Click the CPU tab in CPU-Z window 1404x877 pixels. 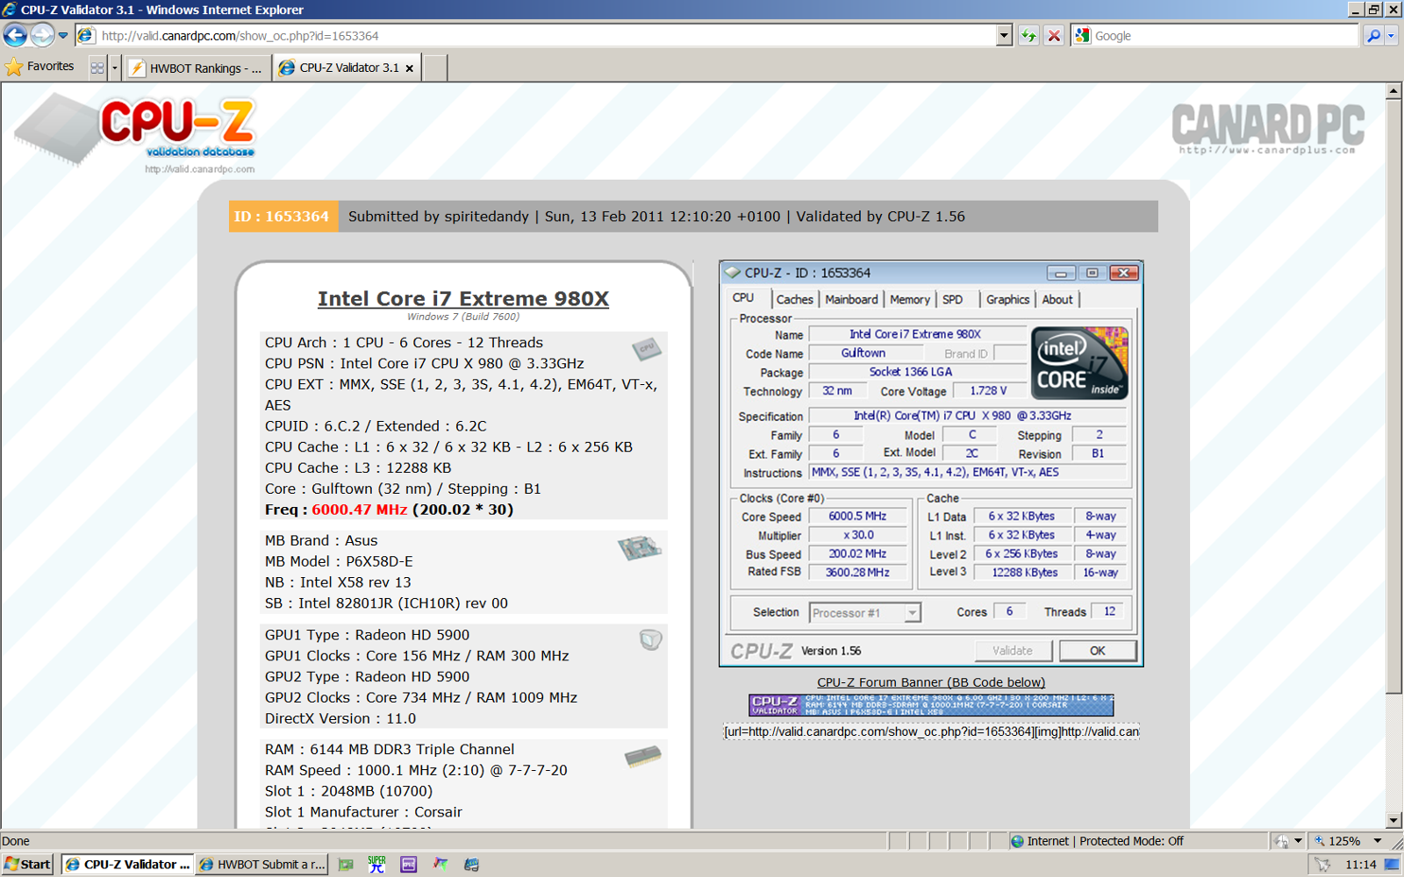tap(743, 298)
